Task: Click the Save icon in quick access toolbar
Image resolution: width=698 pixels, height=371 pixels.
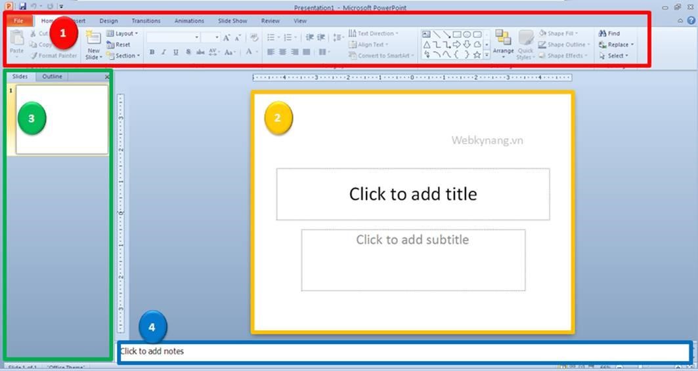Action: point(22,7)
